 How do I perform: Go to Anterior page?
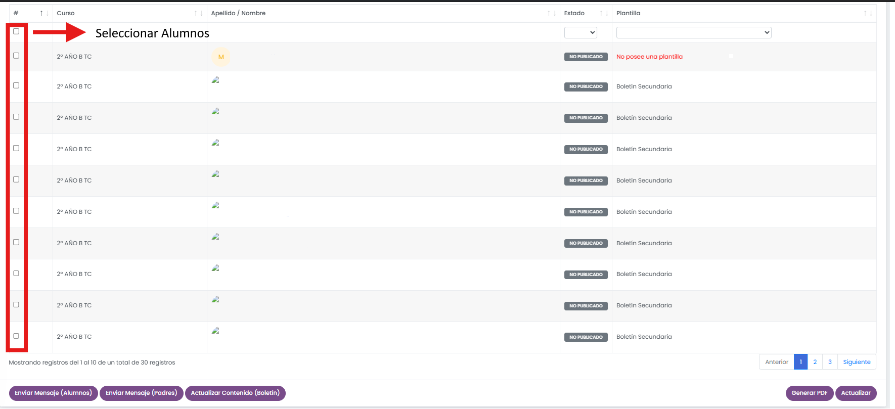(777, 362)
